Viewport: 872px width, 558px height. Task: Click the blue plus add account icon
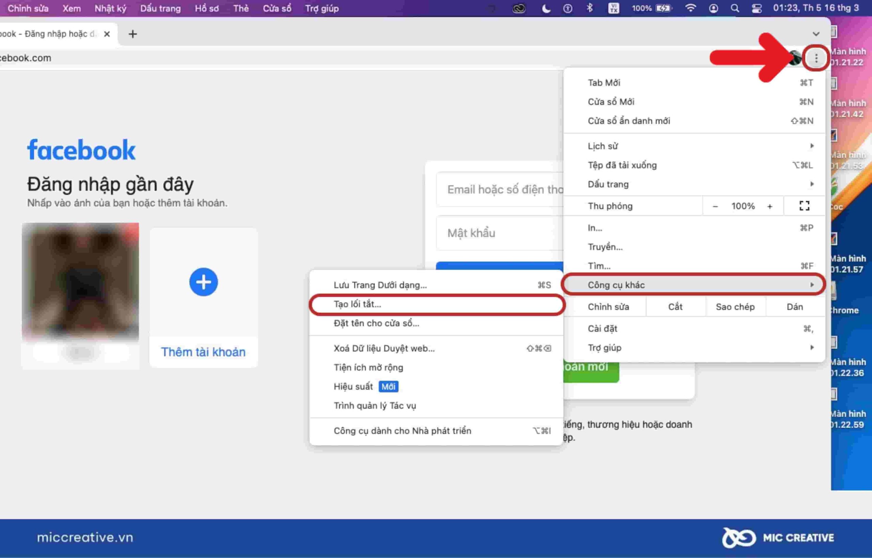204,282
